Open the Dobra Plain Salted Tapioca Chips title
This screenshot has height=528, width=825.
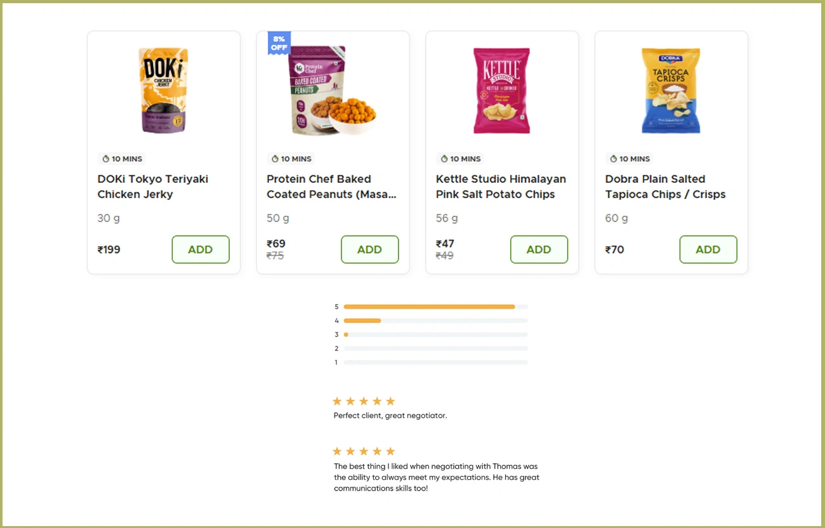(665, 187)
